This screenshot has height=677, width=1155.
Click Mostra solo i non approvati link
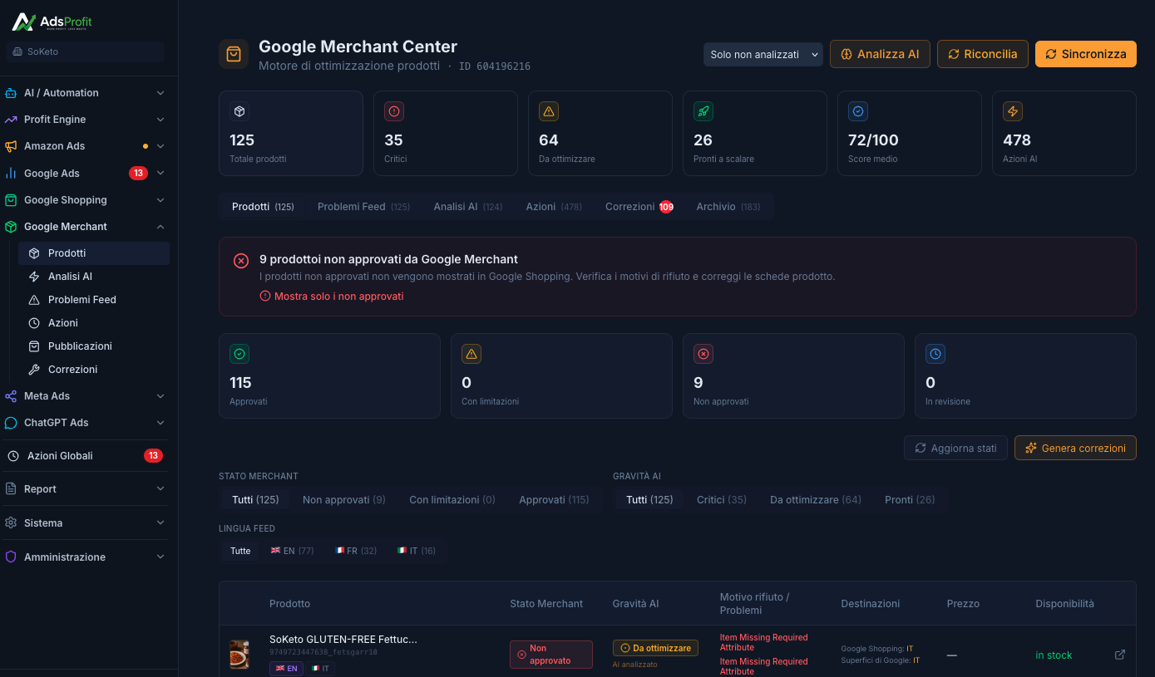[332, 296]
